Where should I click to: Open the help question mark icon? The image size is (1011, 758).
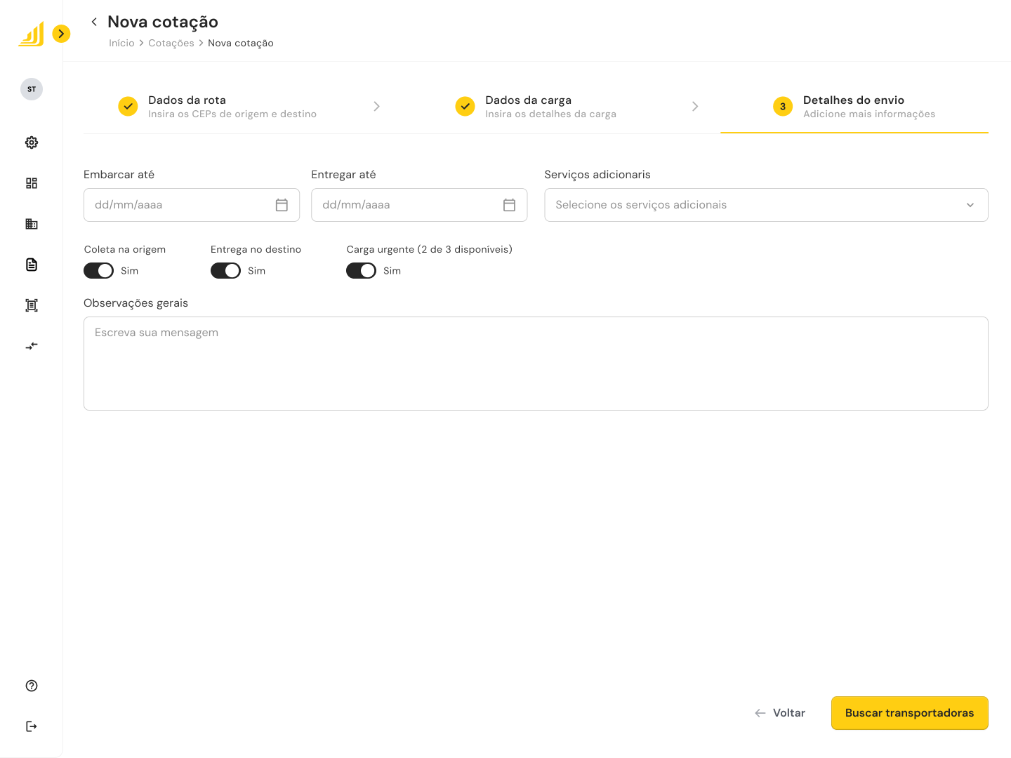tap(32, 686)
